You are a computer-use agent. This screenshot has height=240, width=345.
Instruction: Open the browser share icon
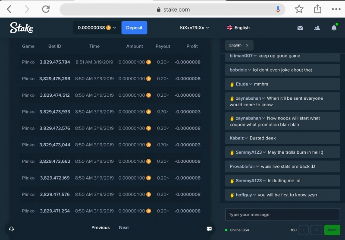pos(317,9)
